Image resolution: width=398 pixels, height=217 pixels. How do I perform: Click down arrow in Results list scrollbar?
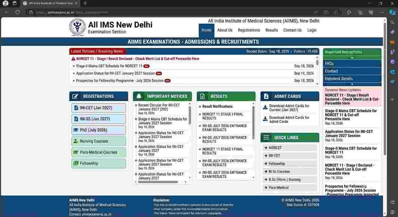pyautogui.click(x=253, y=178)
